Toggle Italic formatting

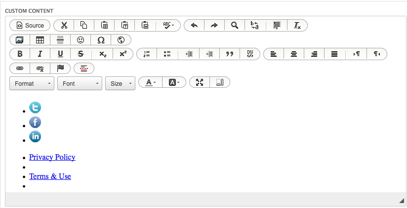tap(40, 54)
